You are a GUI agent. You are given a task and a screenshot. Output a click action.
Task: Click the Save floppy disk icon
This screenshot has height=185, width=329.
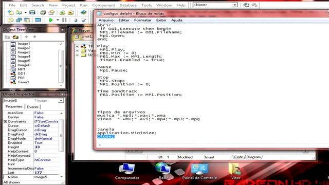[x=32, y=12]
